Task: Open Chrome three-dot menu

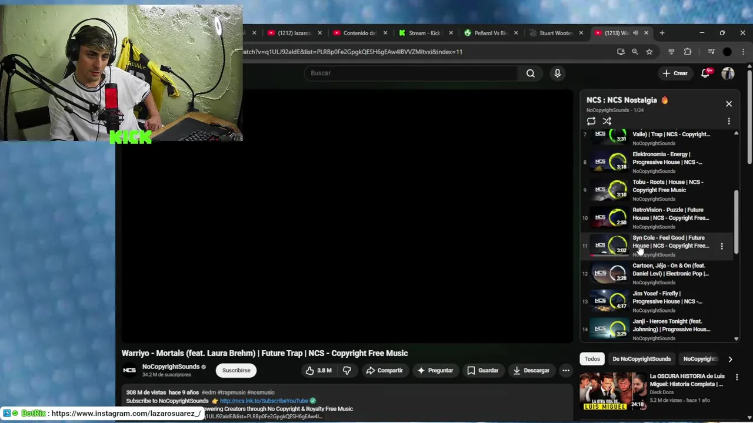Action: 743,52
